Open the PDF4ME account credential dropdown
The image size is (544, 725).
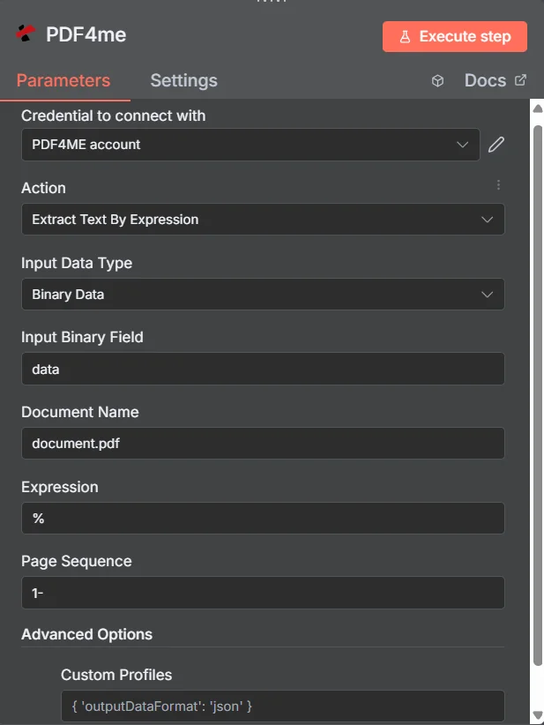point(250,145)
